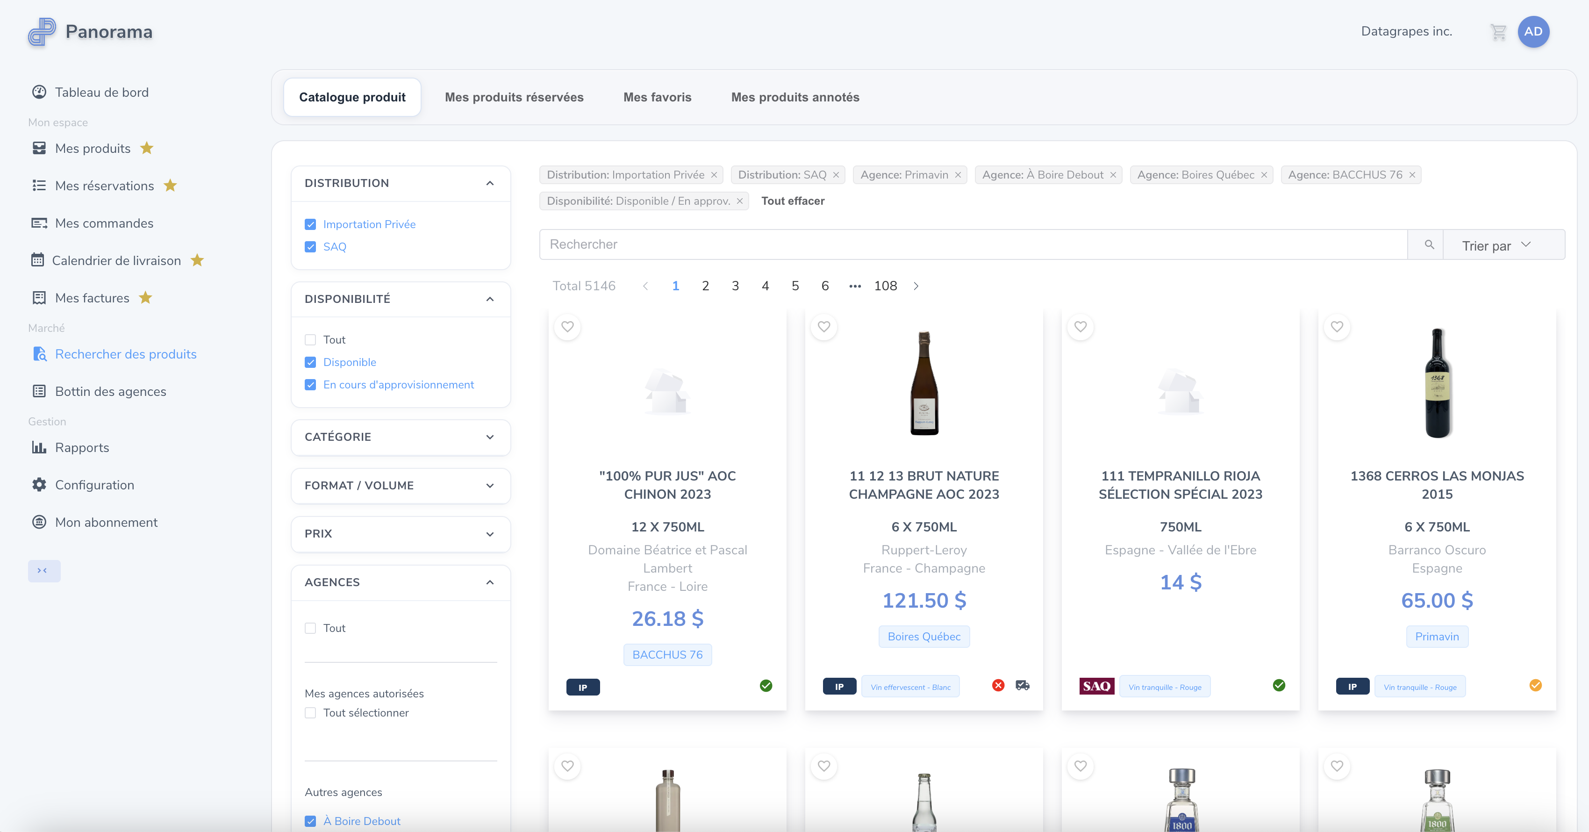Check Tout under Agences
The height and width of the screenshot is (832, 1589).
[x=310, y=628]
